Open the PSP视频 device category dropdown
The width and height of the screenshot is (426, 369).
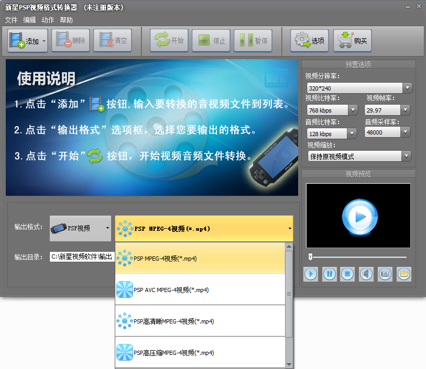tap(80, 228)
